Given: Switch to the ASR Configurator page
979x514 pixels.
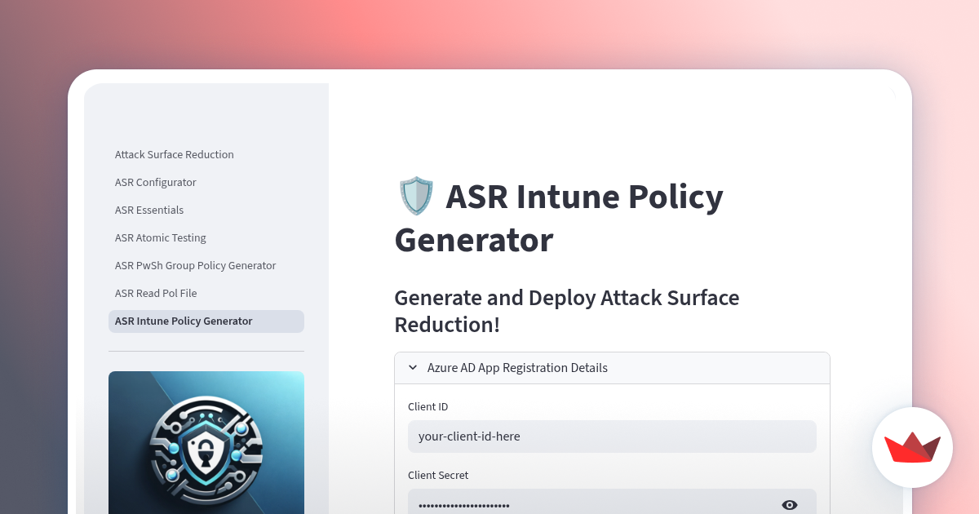Looking at the screenshot, I should [155, 182].
